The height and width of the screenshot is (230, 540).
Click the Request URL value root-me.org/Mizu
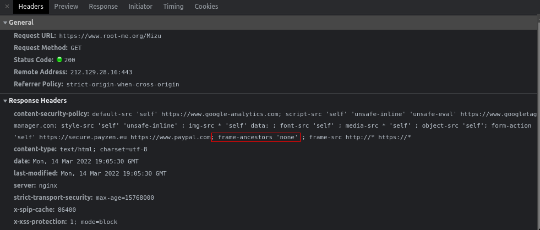[x=110, y=36]
